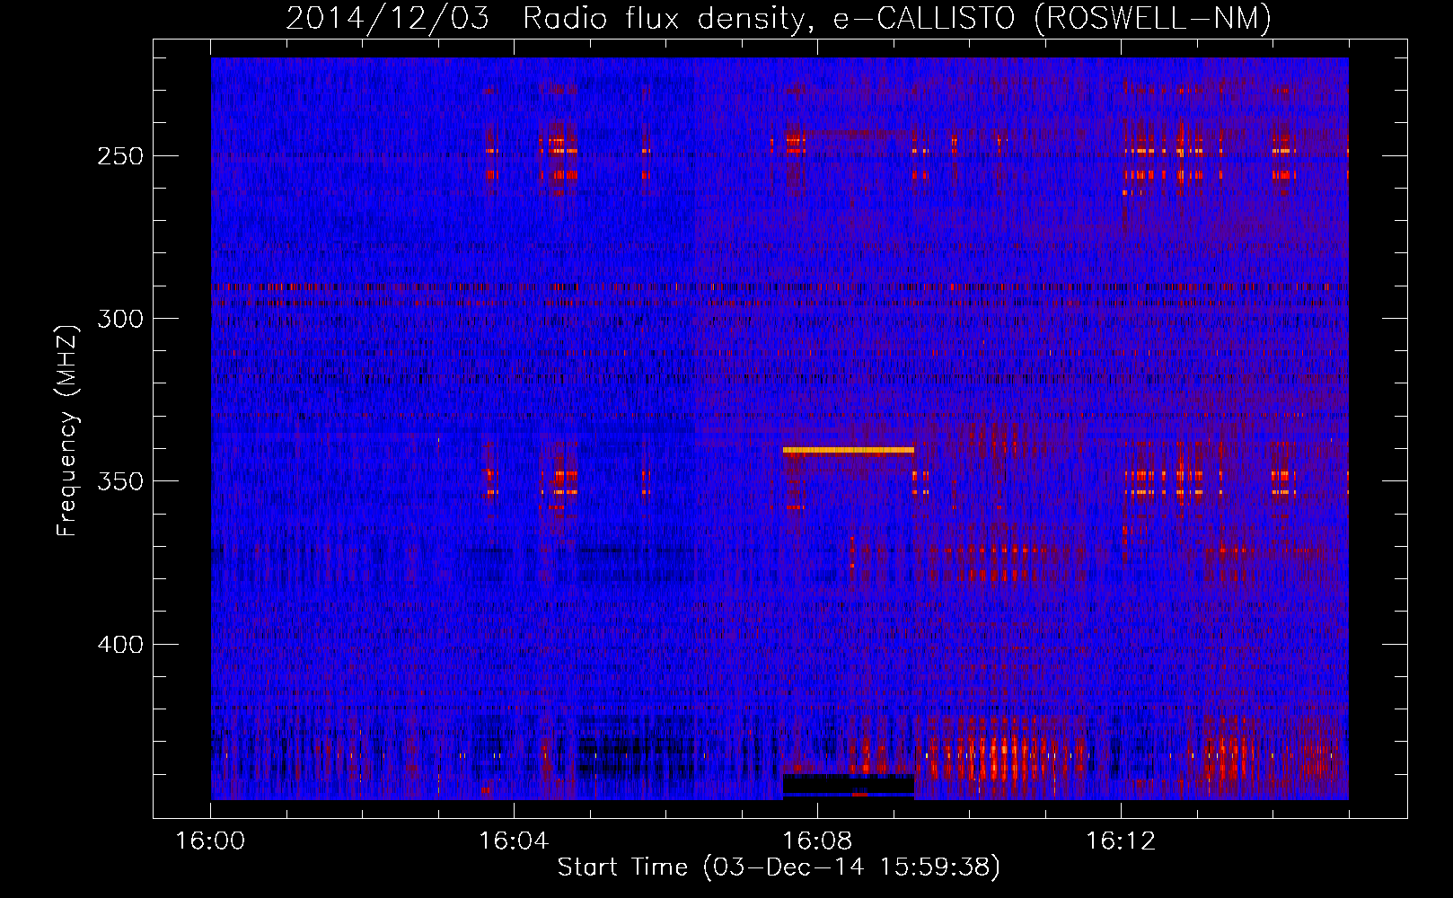This screenshot has width=1453, height=898.
Task: Click the black data gap at the spectrogram bottom
Action: [849, 786]
